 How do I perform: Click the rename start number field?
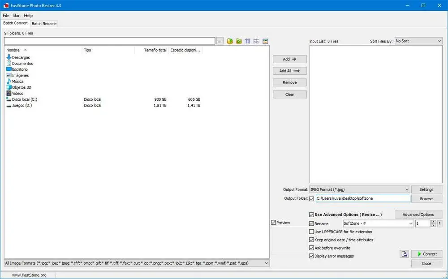tap(422, 223)
